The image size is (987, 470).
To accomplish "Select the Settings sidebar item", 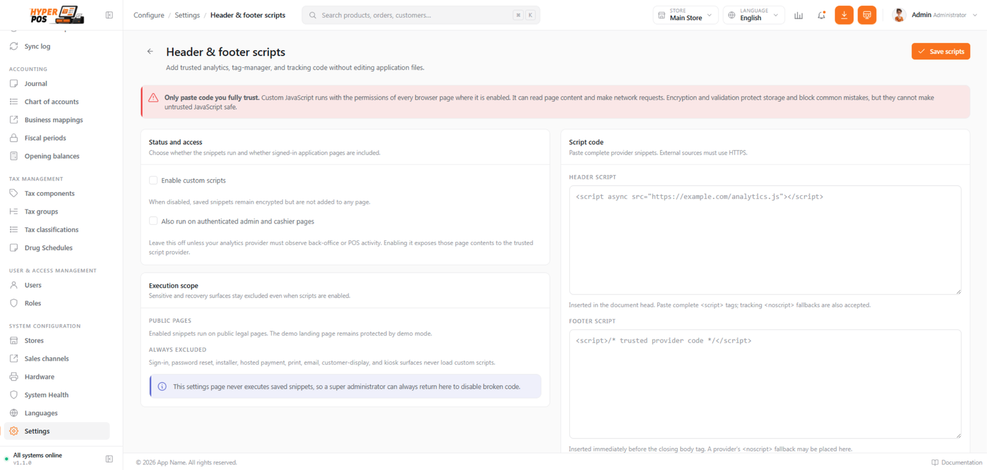I will click(x=57, y=431).
